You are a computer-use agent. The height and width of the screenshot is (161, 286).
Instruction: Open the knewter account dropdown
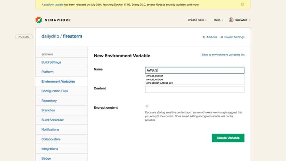click(243, 20)
